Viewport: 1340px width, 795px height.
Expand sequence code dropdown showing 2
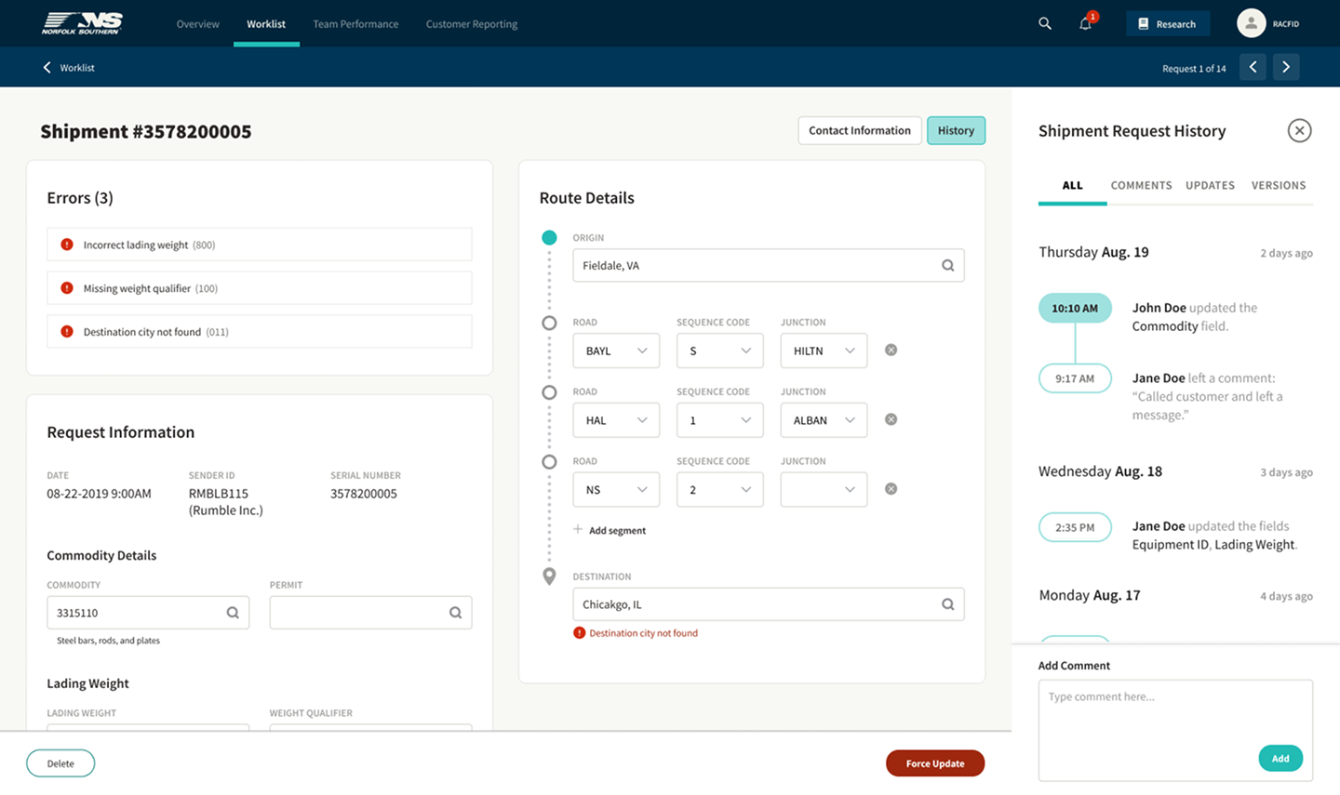[x=720, y=490]
